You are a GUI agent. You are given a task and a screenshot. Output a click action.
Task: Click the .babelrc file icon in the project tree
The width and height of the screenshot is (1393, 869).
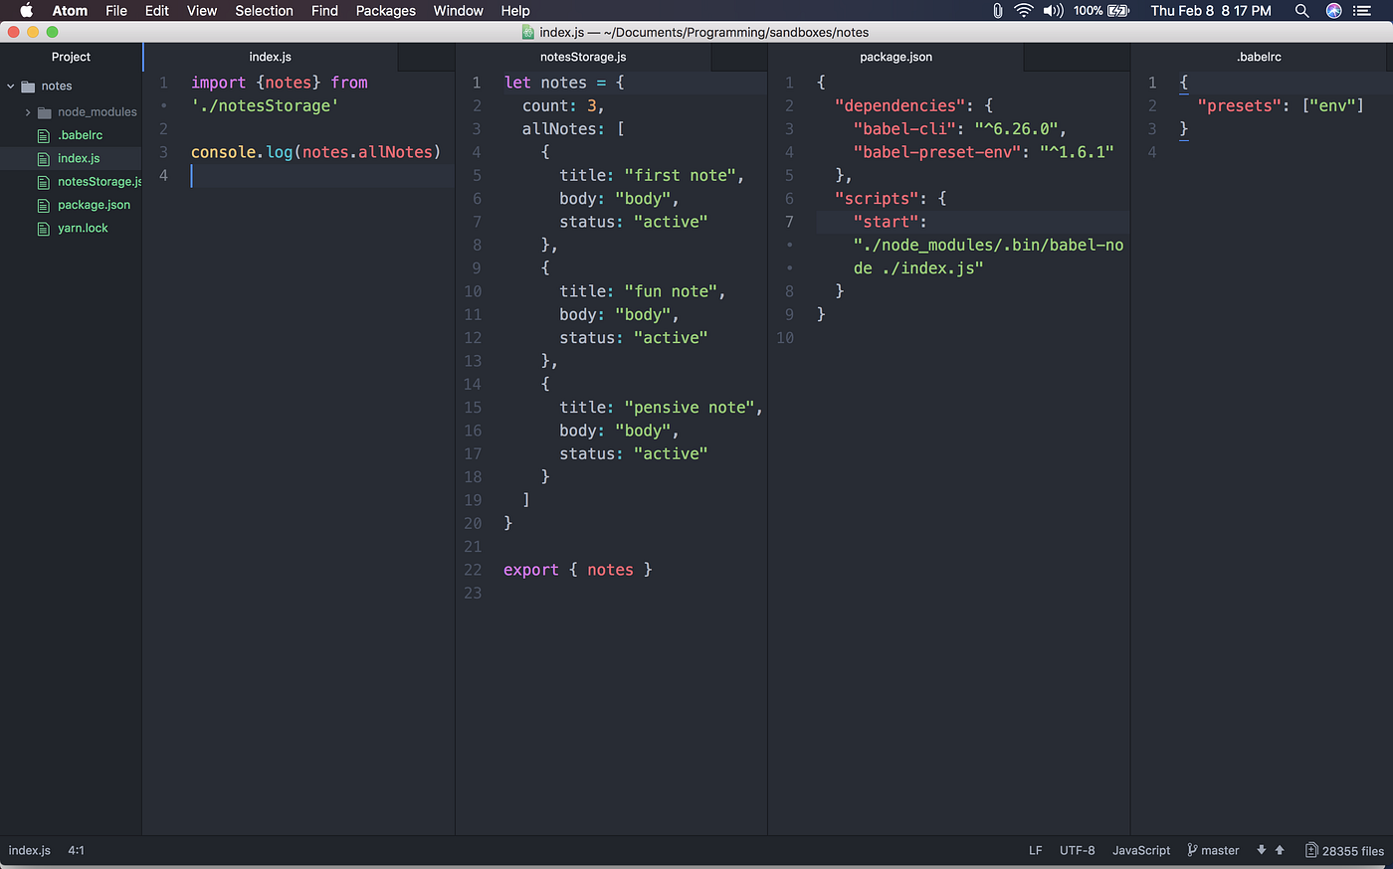[44, 135]
